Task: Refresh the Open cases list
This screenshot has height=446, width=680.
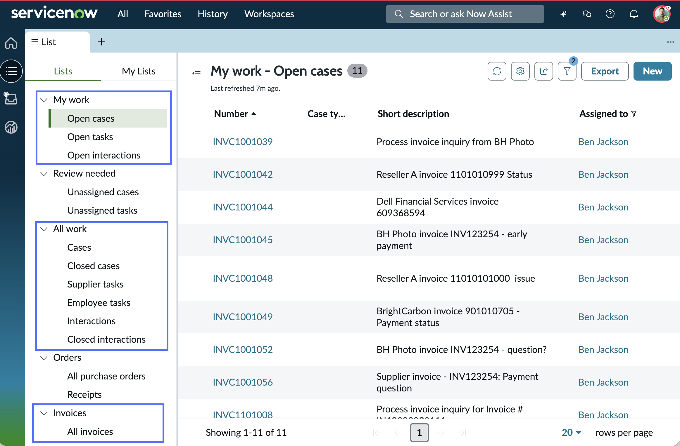Action: 497,71
